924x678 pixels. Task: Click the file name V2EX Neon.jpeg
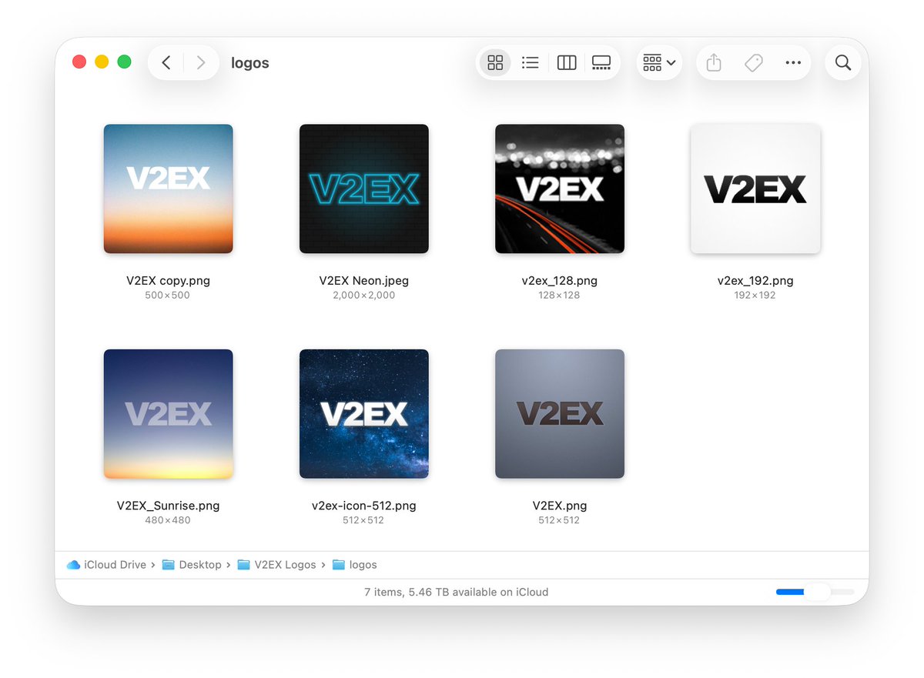(x=364, y=281)
